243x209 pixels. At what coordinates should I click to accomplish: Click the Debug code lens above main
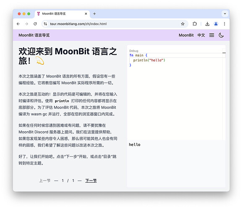pyautogui.click(x=133, y=51)
